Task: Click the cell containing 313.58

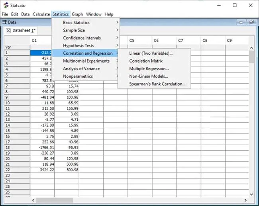Action: tap(42, 108)
